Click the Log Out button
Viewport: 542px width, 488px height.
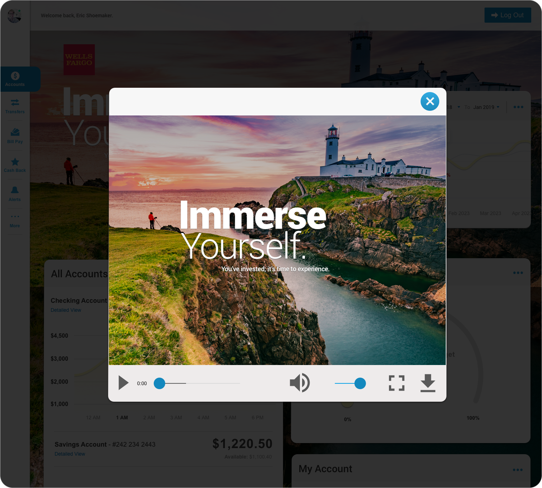[508, 15]
